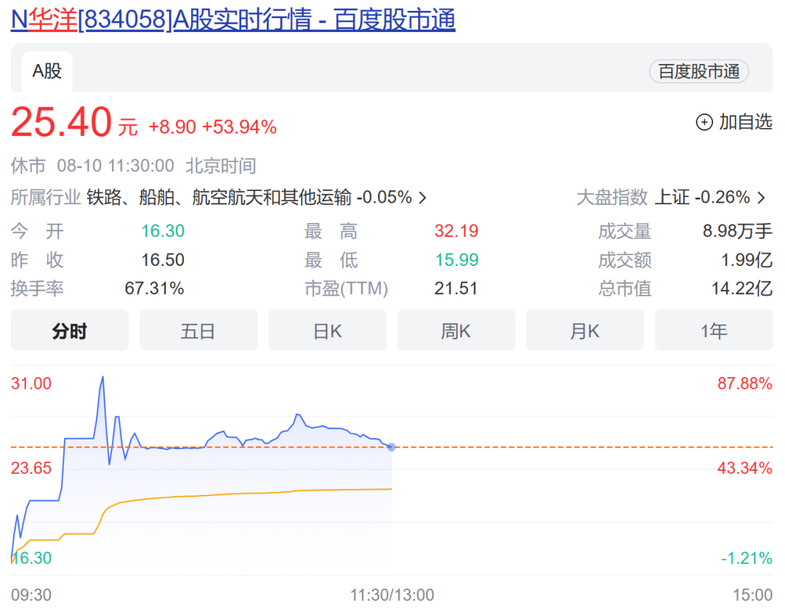Switch to the 1年 chart tab
The height and width of the screenshot is (611, 785).
714,331
